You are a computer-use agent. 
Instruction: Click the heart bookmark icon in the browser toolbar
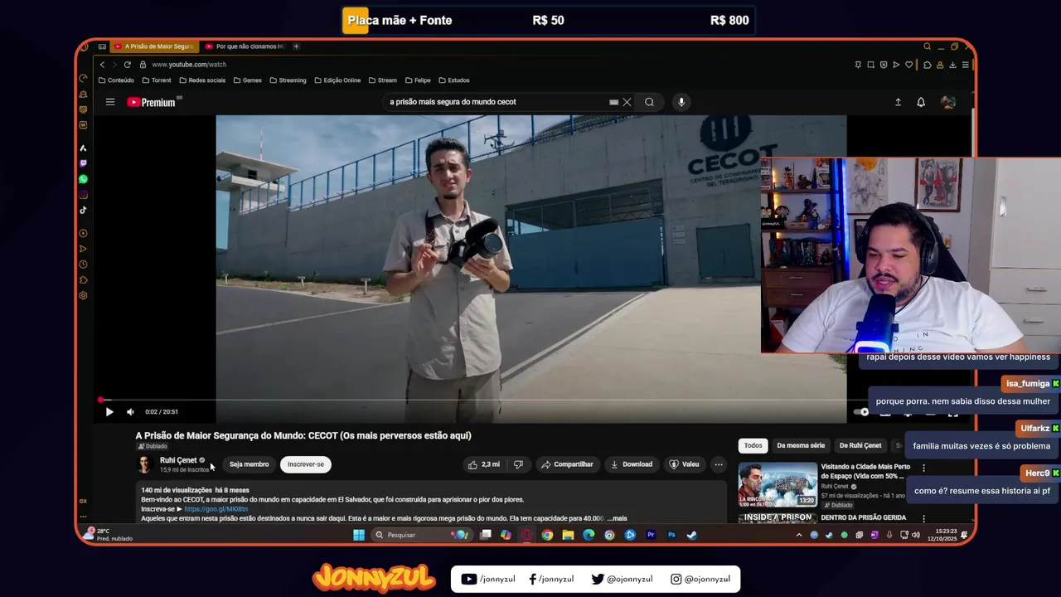909,65
